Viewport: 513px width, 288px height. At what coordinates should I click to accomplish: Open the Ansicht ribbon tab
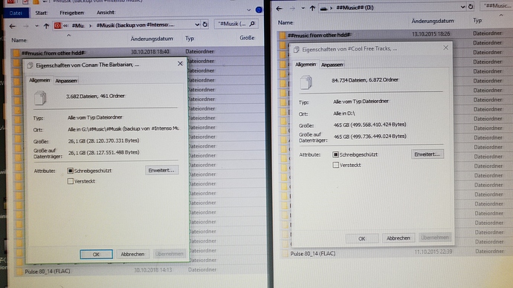tap(106, 13)
